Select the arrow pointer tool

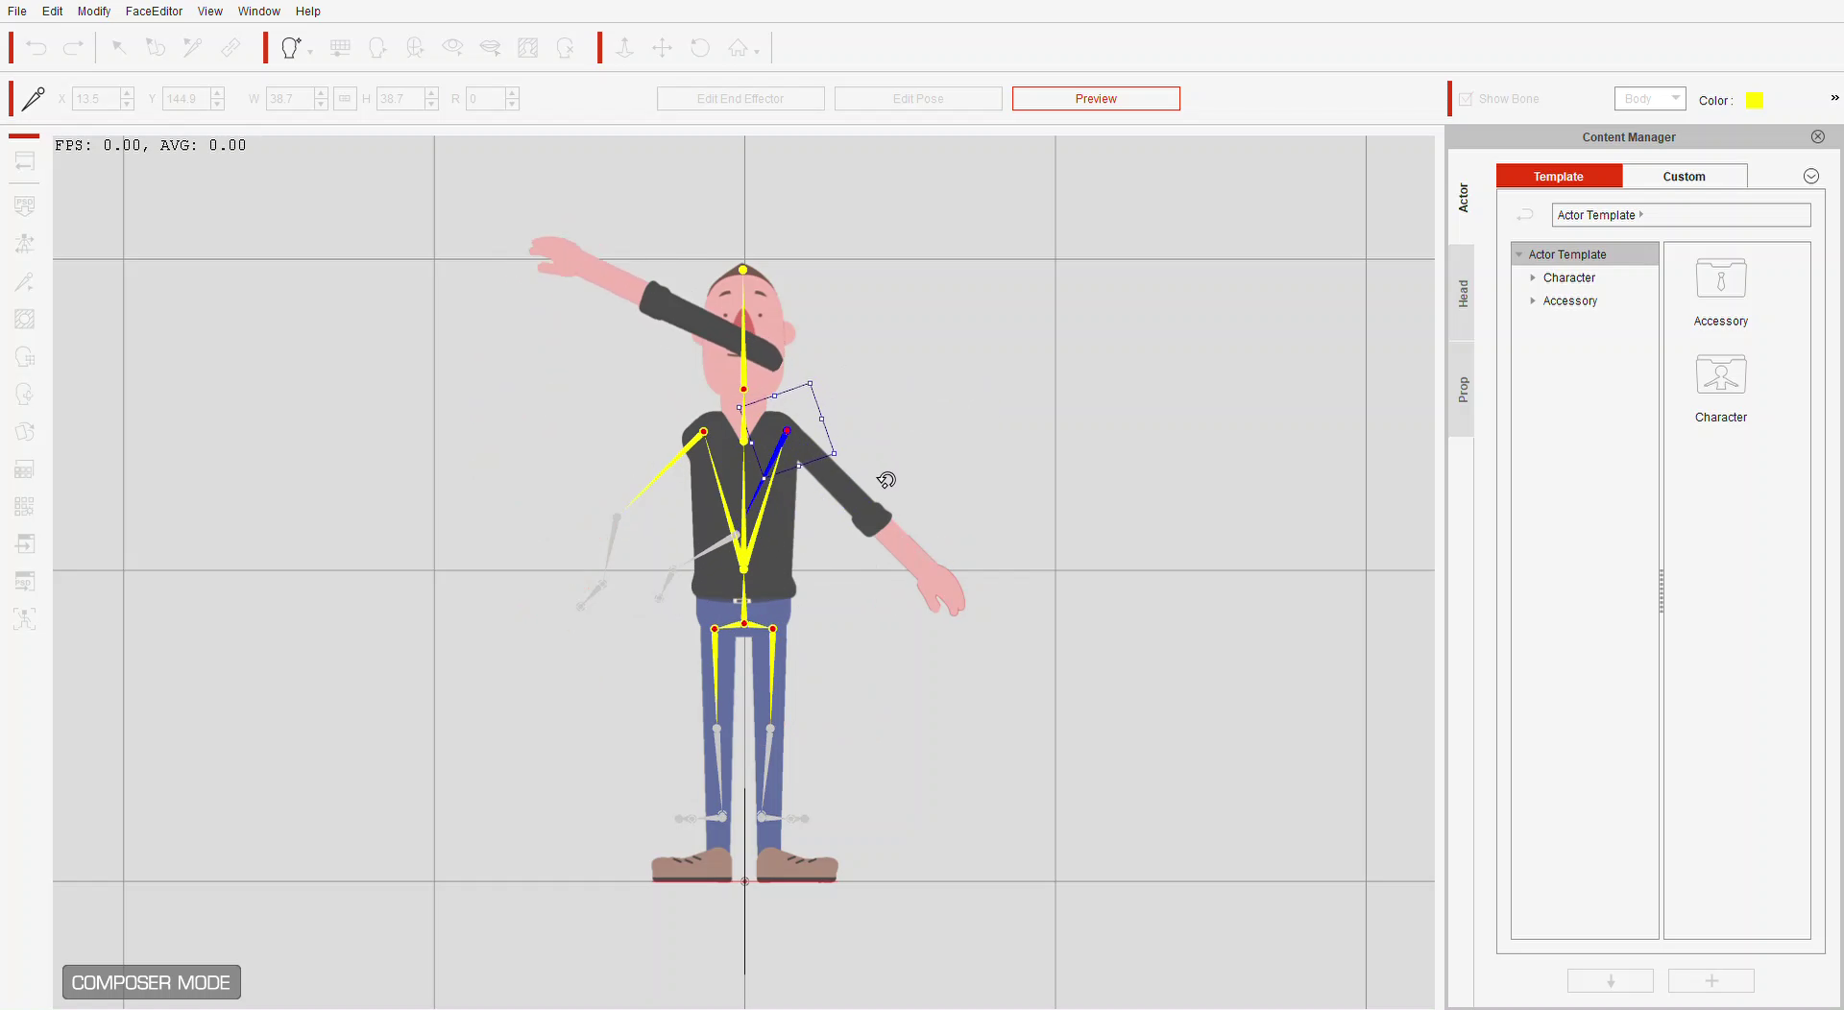[x=119, y=47]
